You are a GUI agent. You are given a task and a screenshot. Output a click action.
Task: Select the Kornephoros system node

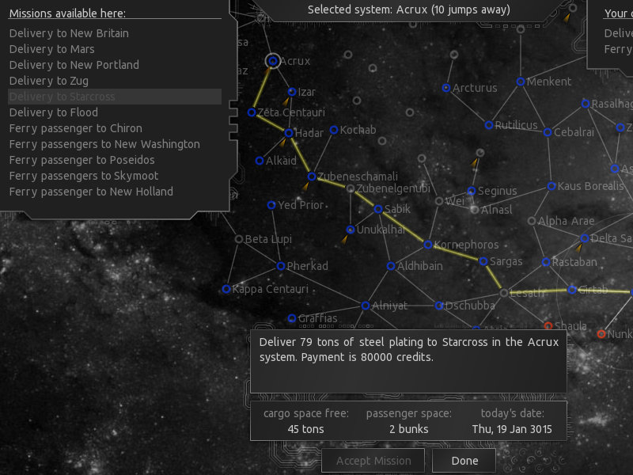click(x=428, y=245)
